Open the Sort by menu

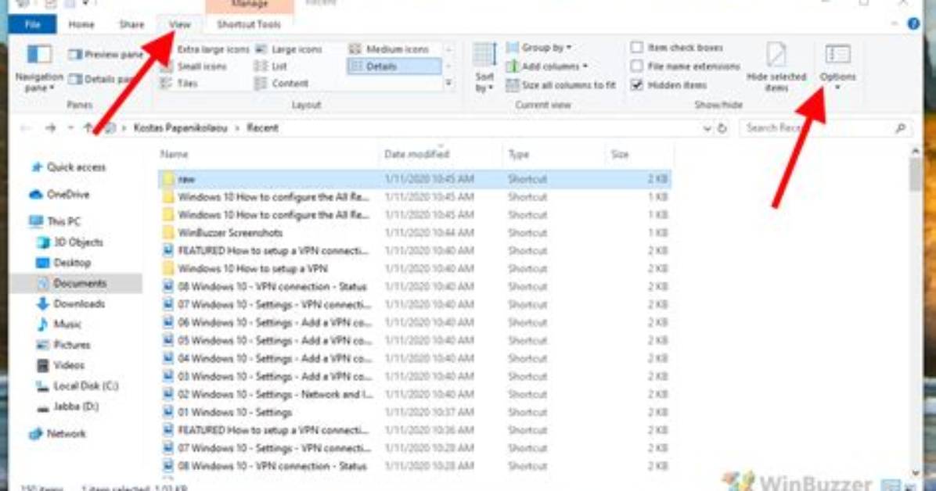(x=484, y=67)
